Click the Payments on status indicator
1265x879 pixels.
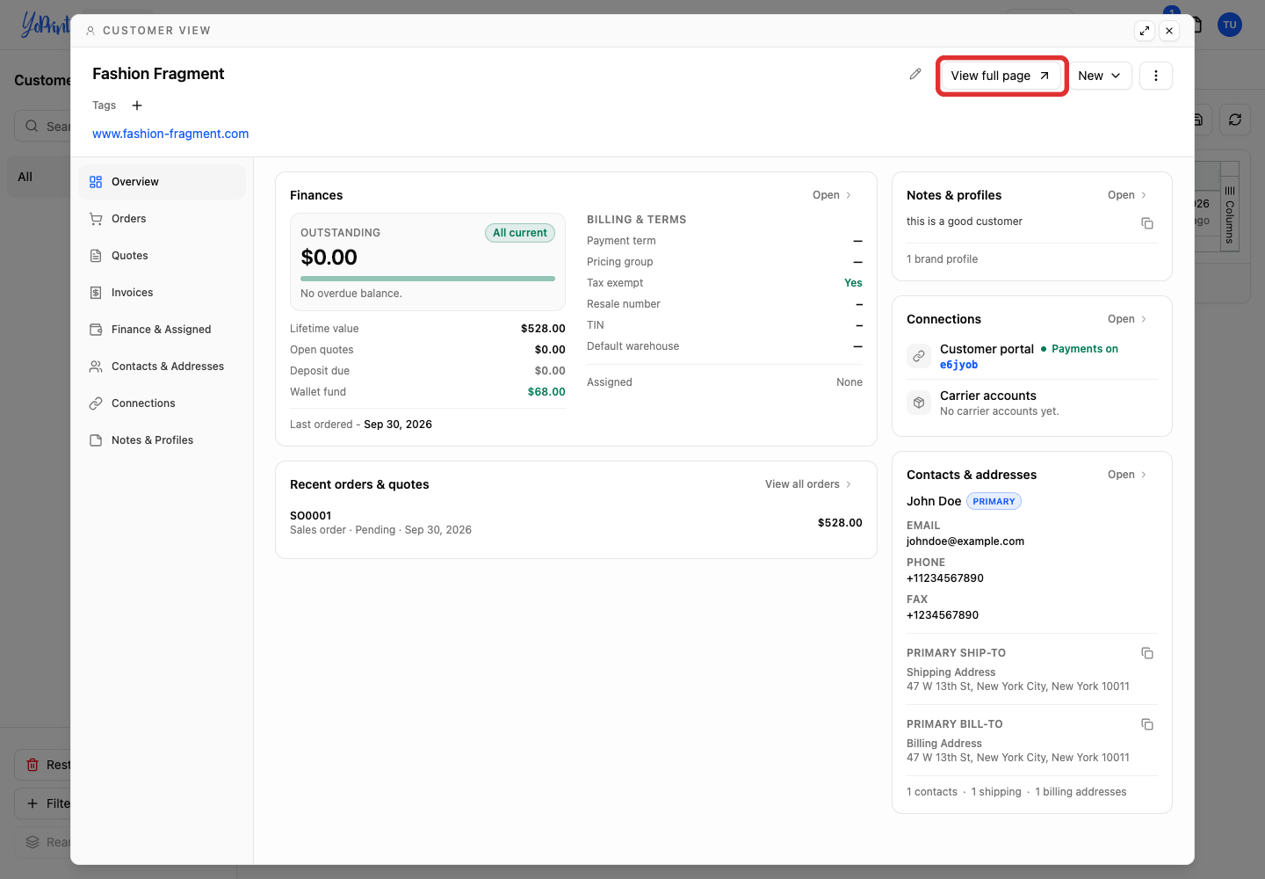(x=1080, y=349)
